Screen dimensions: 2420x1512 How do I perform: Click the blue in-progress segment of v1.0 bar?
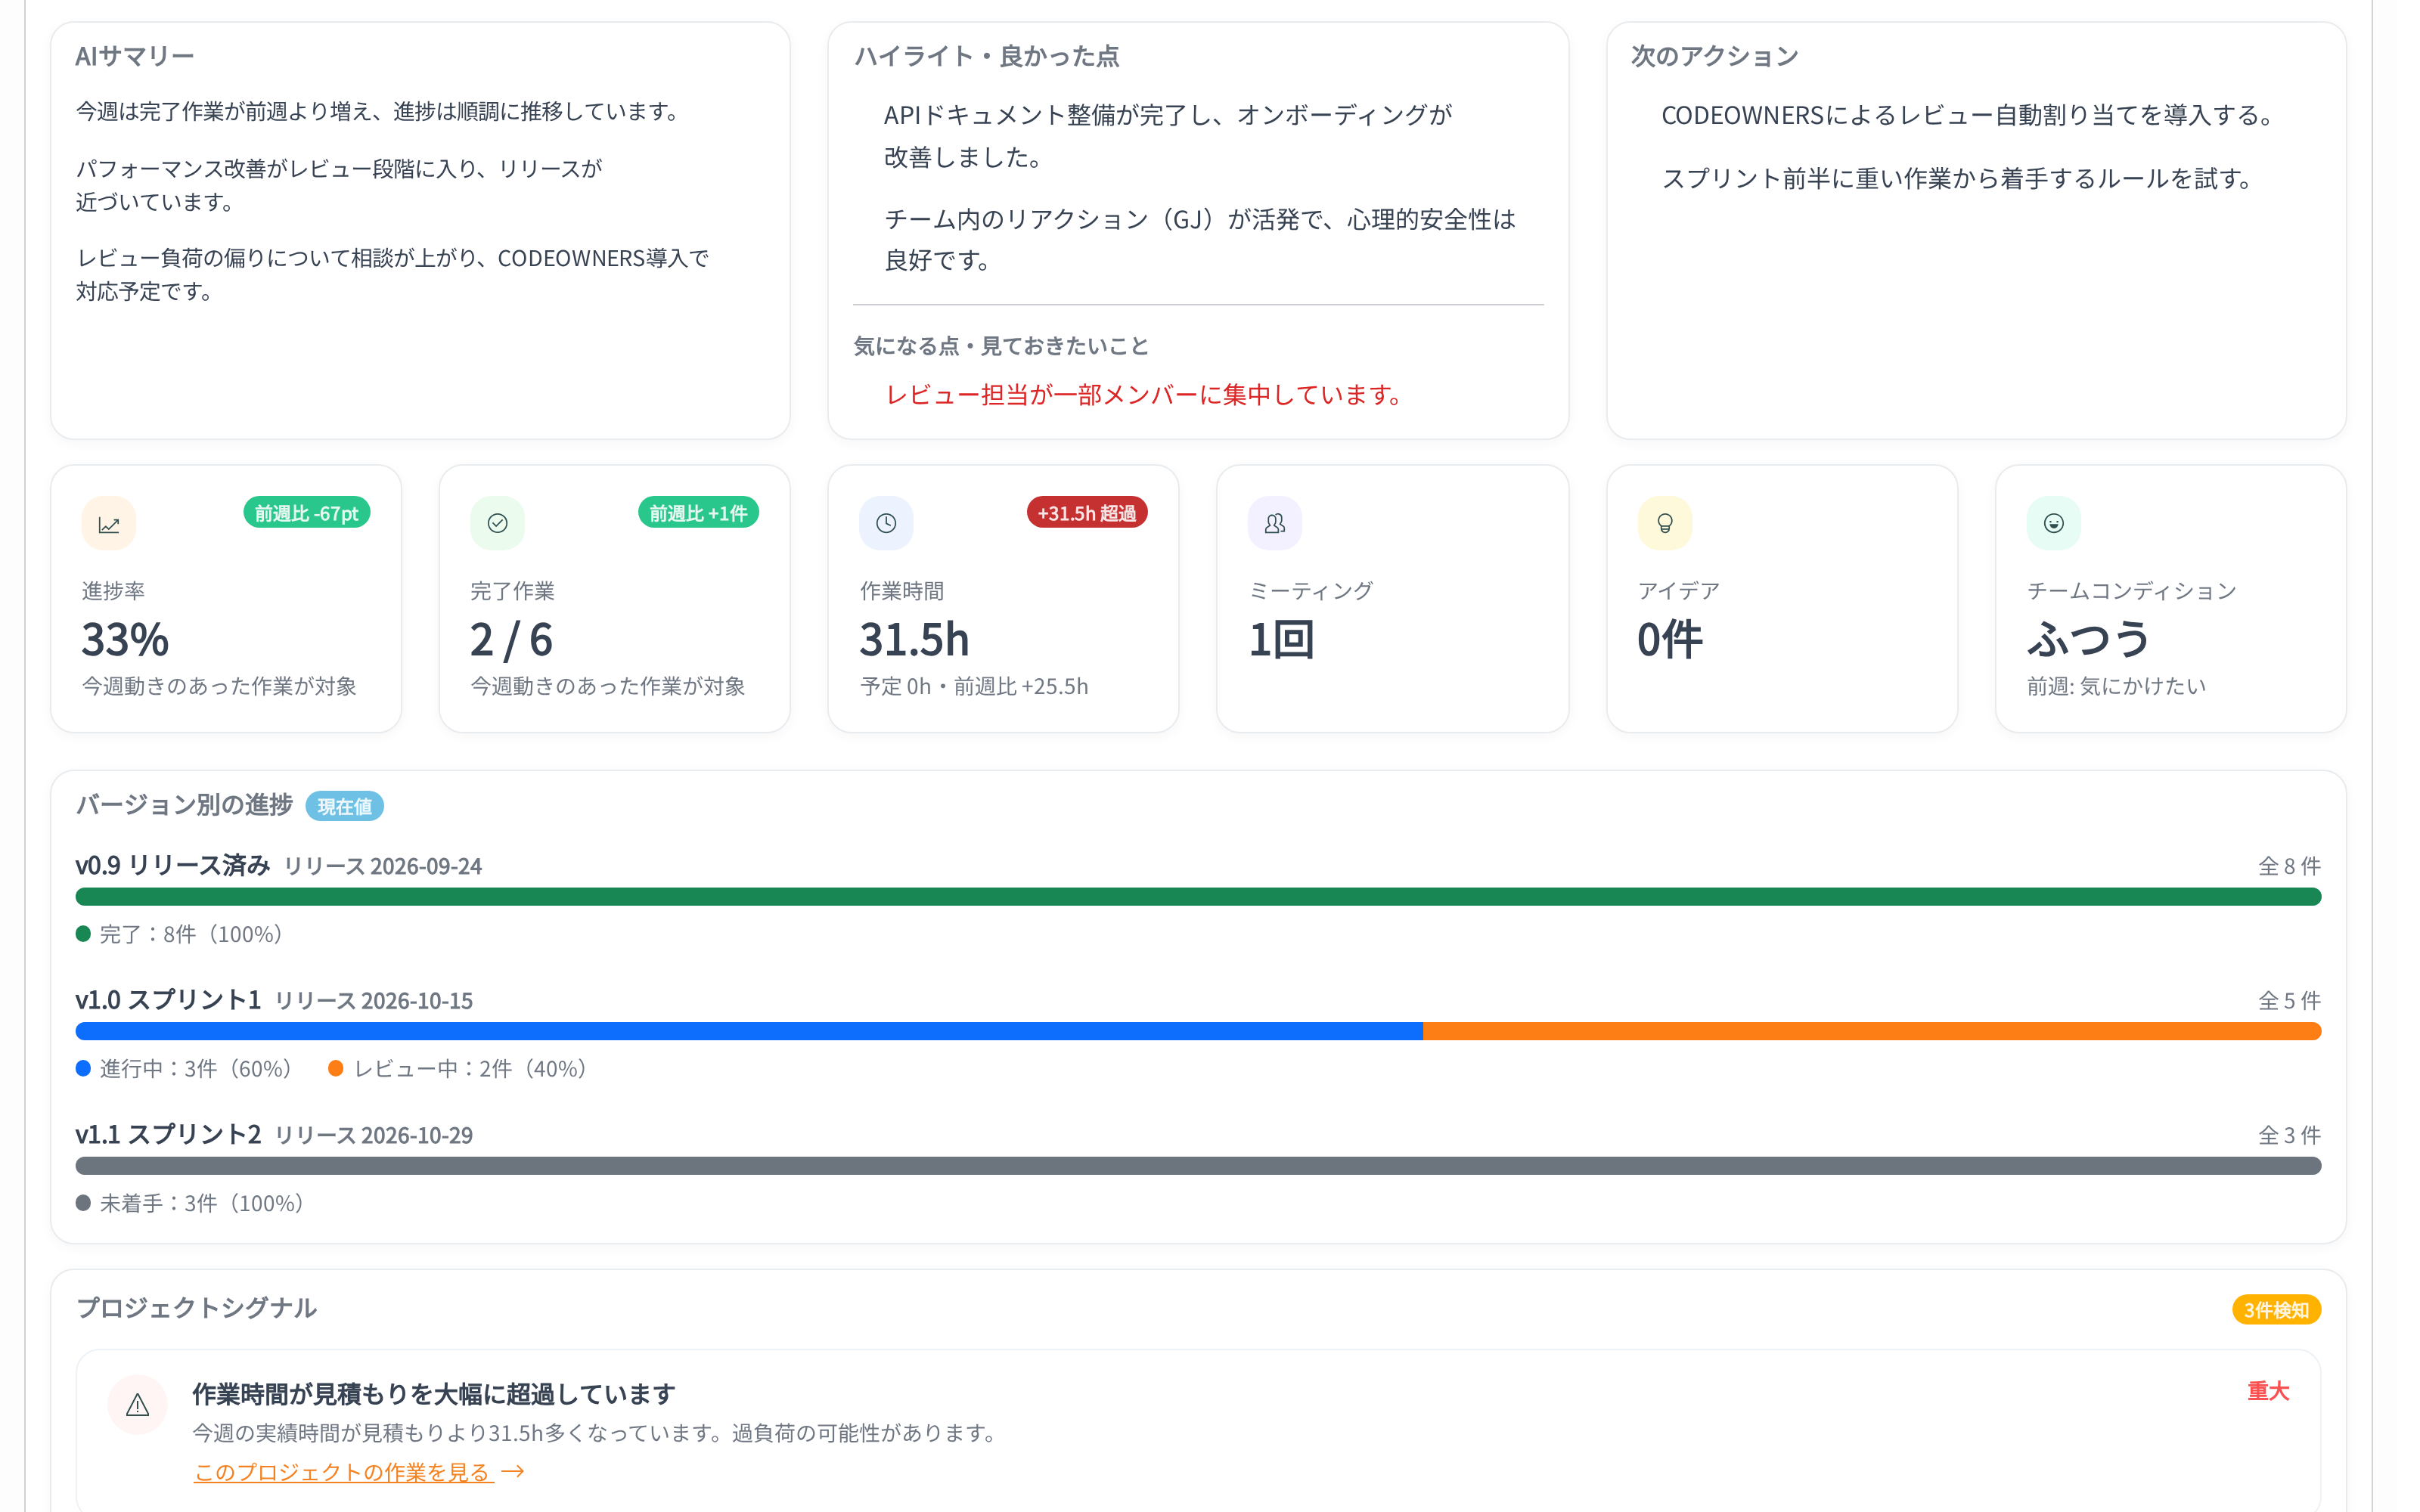pyautogui.click(x=749, y=1032)
